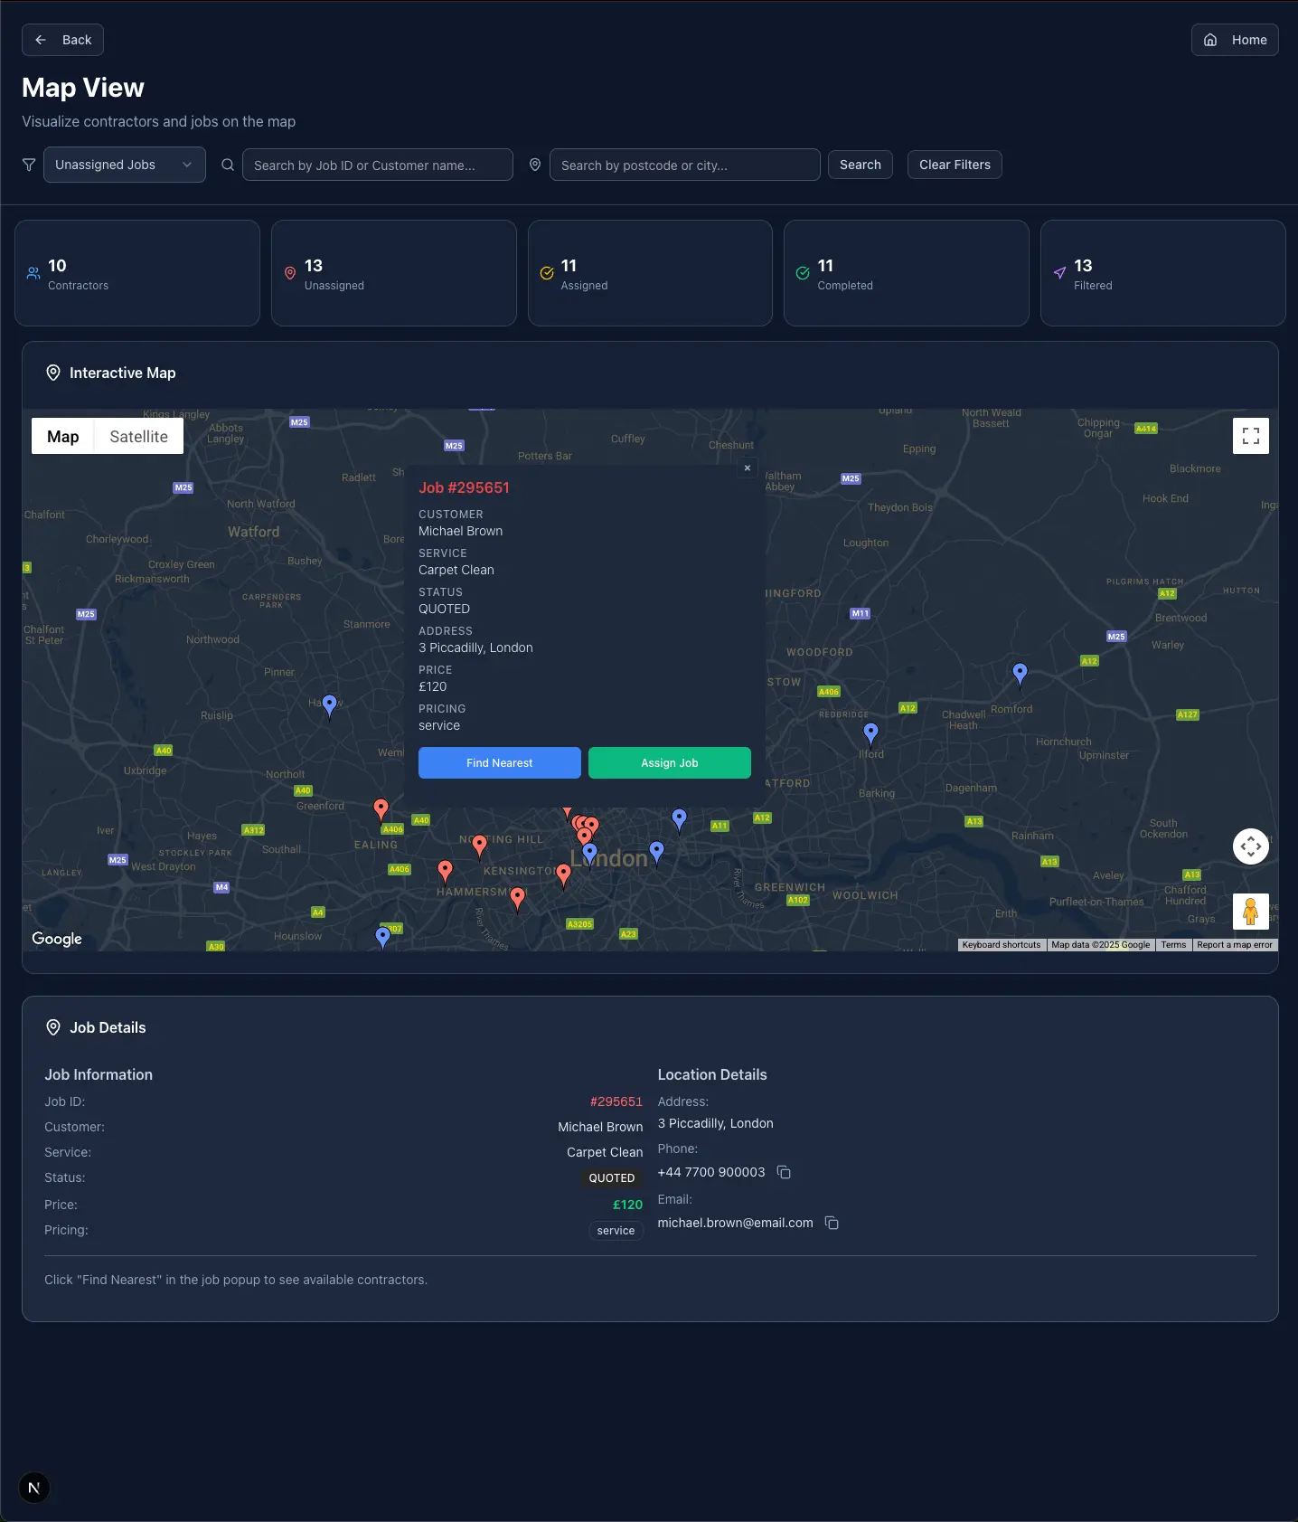Viewport: 1298px width, 1522px height.
Task: Click the blue contractor marker near Harrow
Action: 330,704
